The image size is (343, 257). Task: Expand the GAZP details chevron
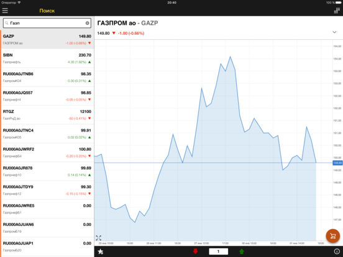pyautogui.click(x=334, y=32)
